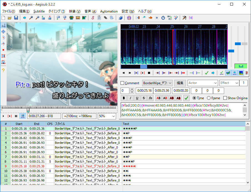This screenshot has height=192, width=251.
Task: Open the Timing Post-Processor clock icon
Action: pyautogui.click(x=163, y=18)
